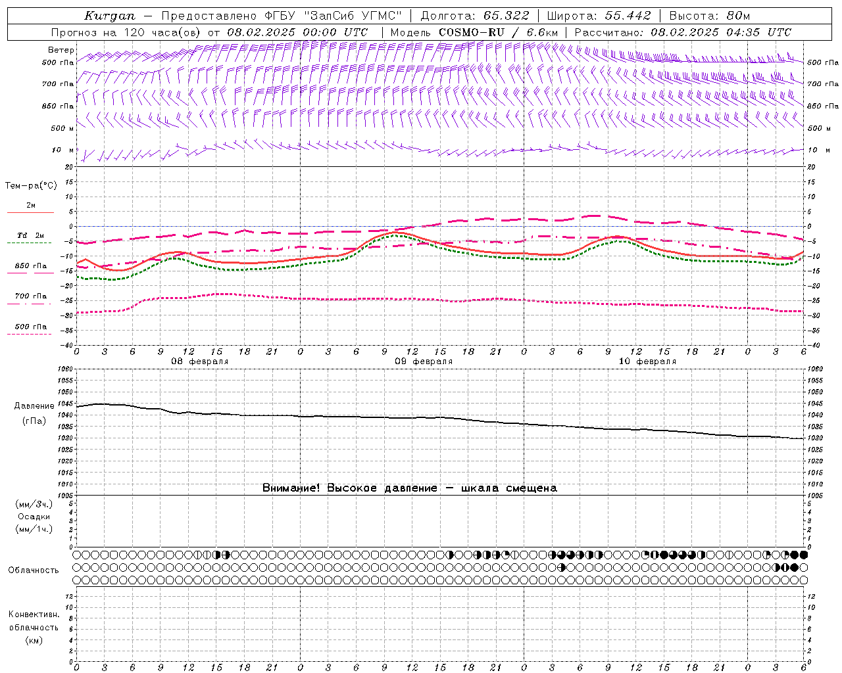
Task: Click the 2м legend entry with blue line
Action: 31,208
